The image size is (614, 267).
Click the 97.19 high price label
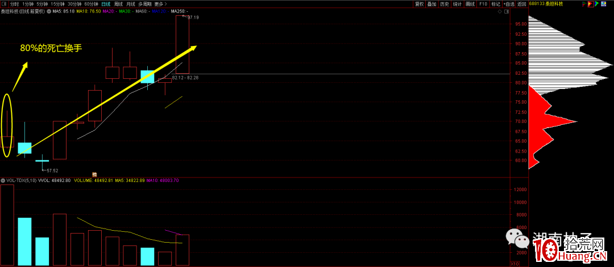pos(193,18)
